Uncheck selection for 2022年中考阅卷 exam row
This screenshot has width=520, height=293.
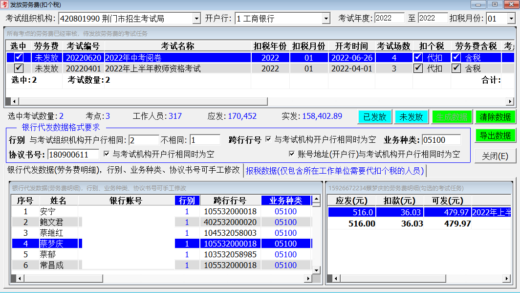[x=18, y=57]
